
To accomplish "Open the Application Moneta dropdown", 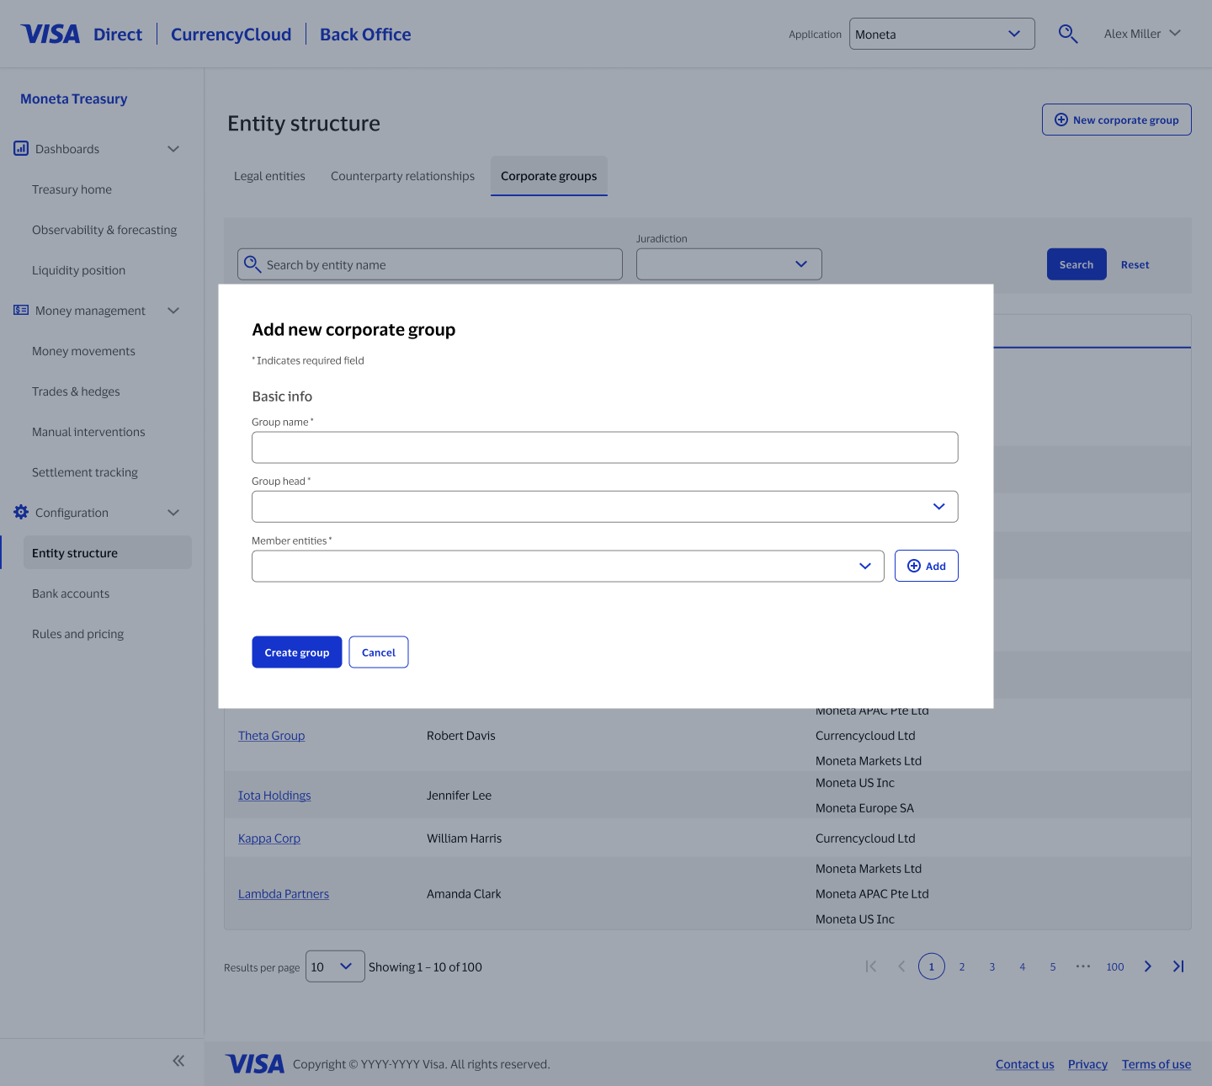I will 942,34.
